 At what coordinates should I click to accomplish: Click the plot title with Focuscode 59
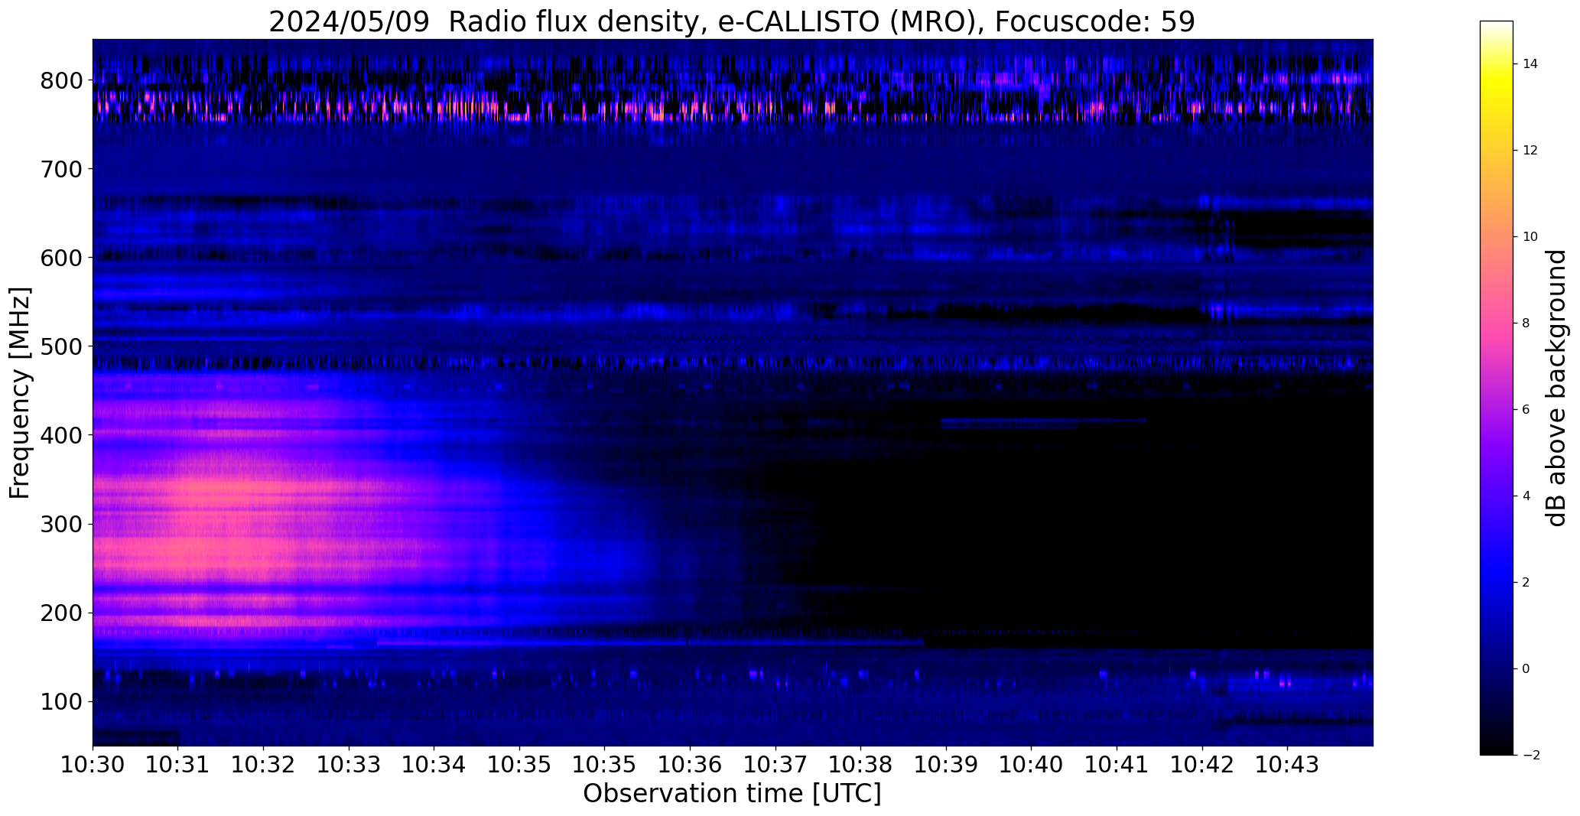click(x=732, y=22)
